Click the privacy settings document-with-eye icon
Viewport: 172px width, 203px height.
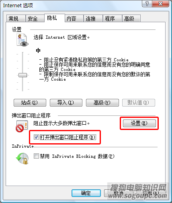tap(22, 40)
